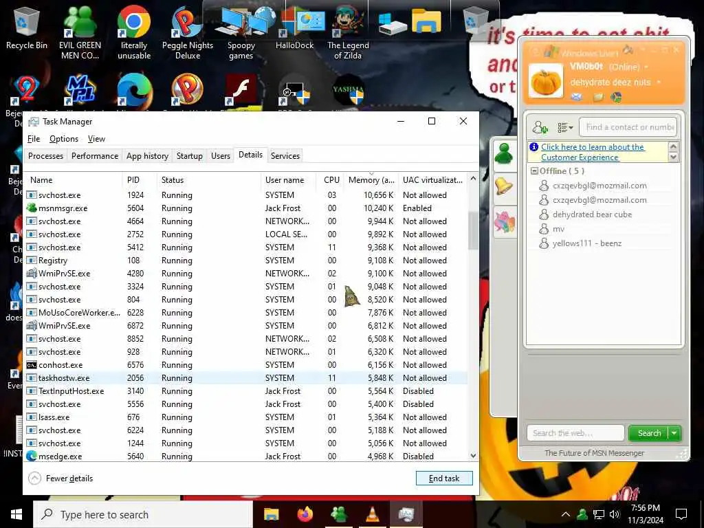Switch to the Startup tab
The width and height of the screenshot is (704, 528).
(x=190, y=156)
